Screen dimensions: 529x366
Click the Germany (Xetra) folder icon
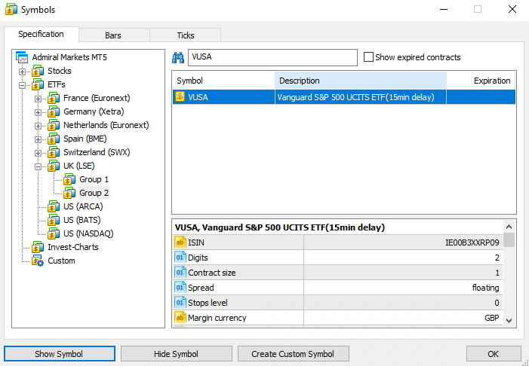(54, 111)
